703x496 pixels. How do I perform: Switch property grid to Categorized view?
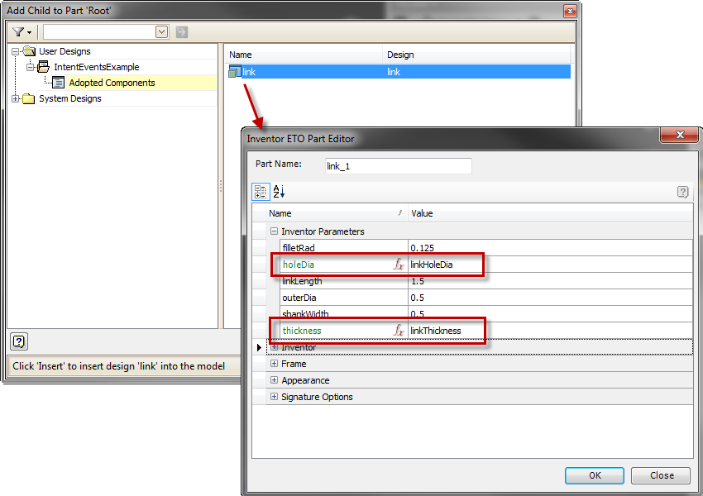(x=261, y=192)
